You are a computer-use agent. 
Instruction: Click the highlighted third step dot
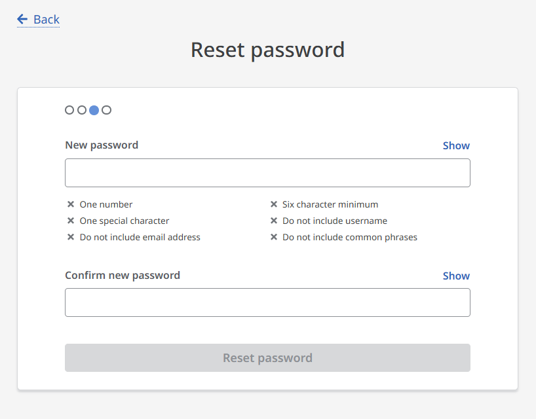click(x=94, y=110)
